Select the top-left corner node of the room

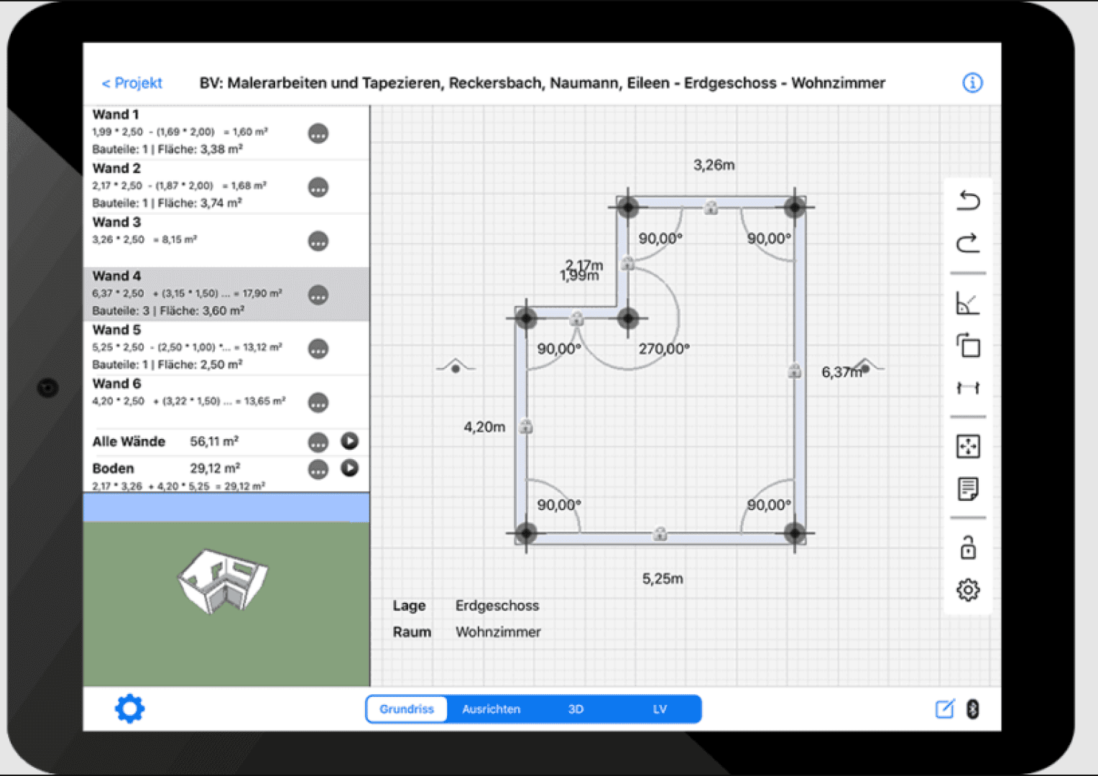point(627,208)
